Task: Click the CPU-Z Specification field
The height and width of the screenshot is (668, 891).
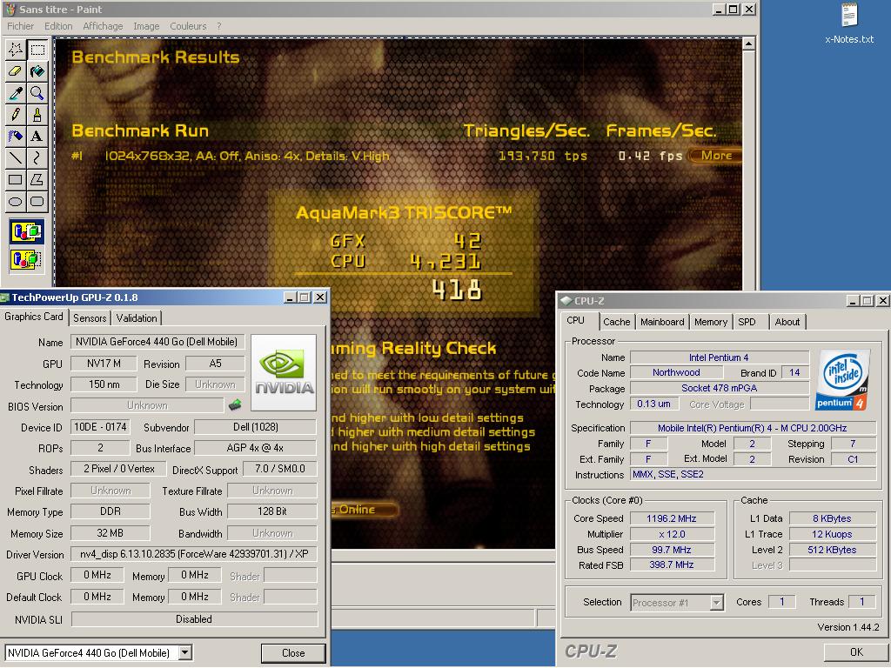Action: (753, 428)
